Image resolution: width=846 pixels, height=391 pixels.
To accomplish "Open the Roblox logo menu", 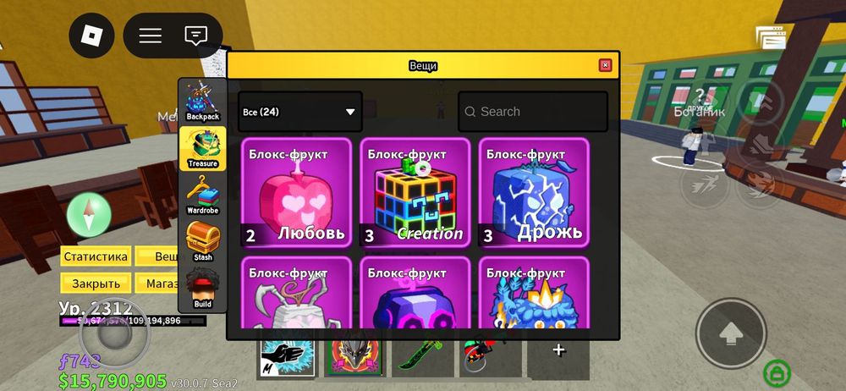I will (x=91, y=36).
